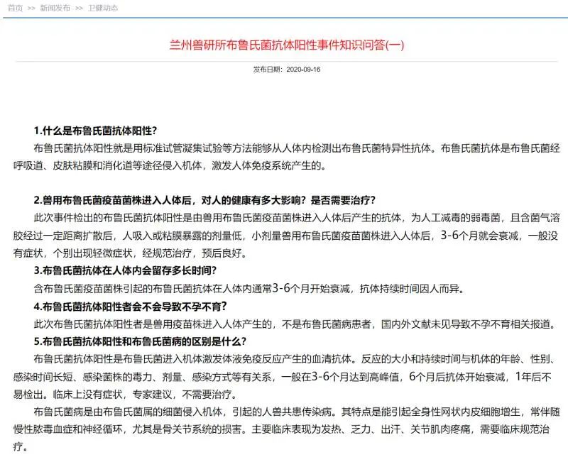Click the answer text under question 1
568x457 pixels.
tap(284, 153)
